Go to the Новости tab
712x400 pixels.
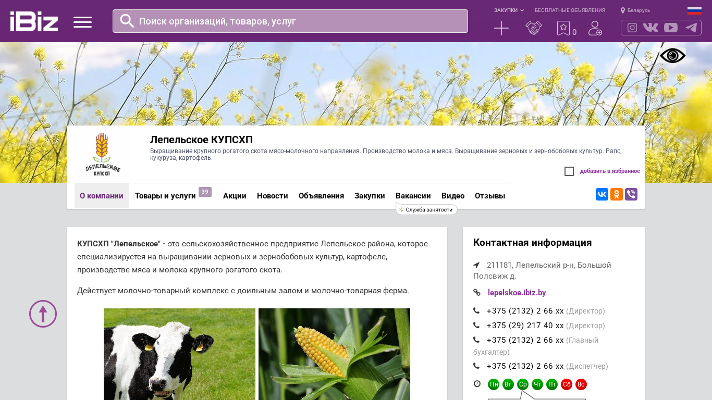pos(273,196)
